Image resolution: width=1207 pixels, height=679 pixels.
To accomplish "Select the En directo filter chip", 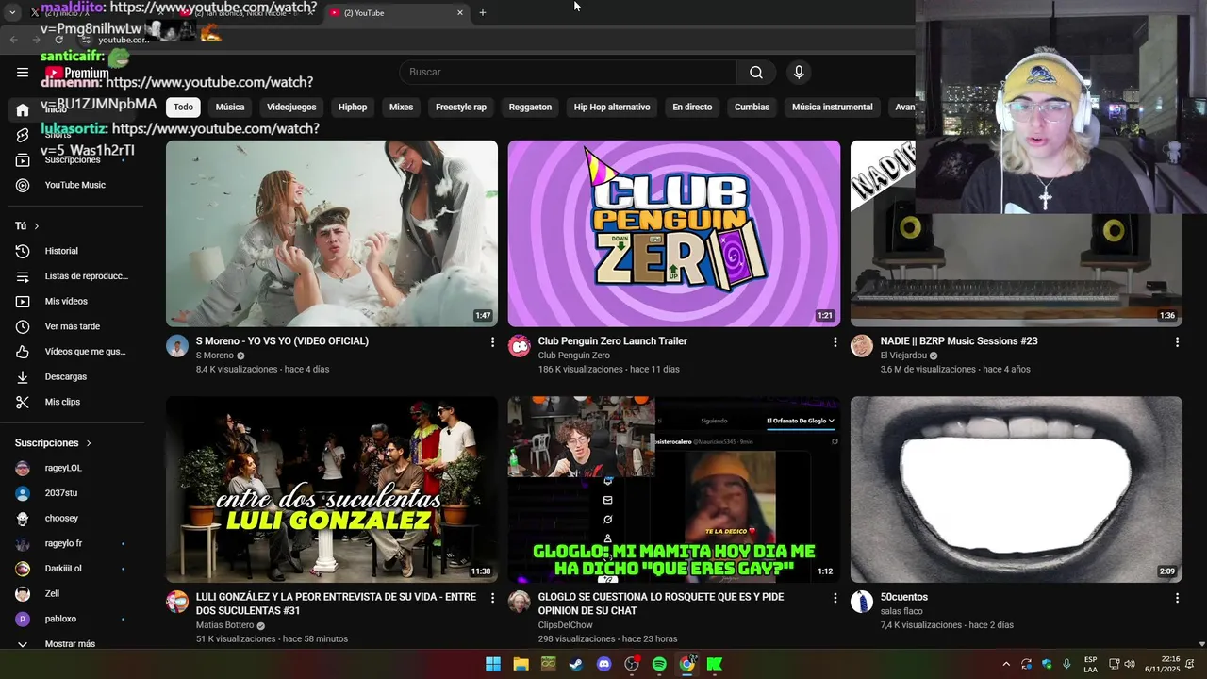I will [x=692, y=108].
